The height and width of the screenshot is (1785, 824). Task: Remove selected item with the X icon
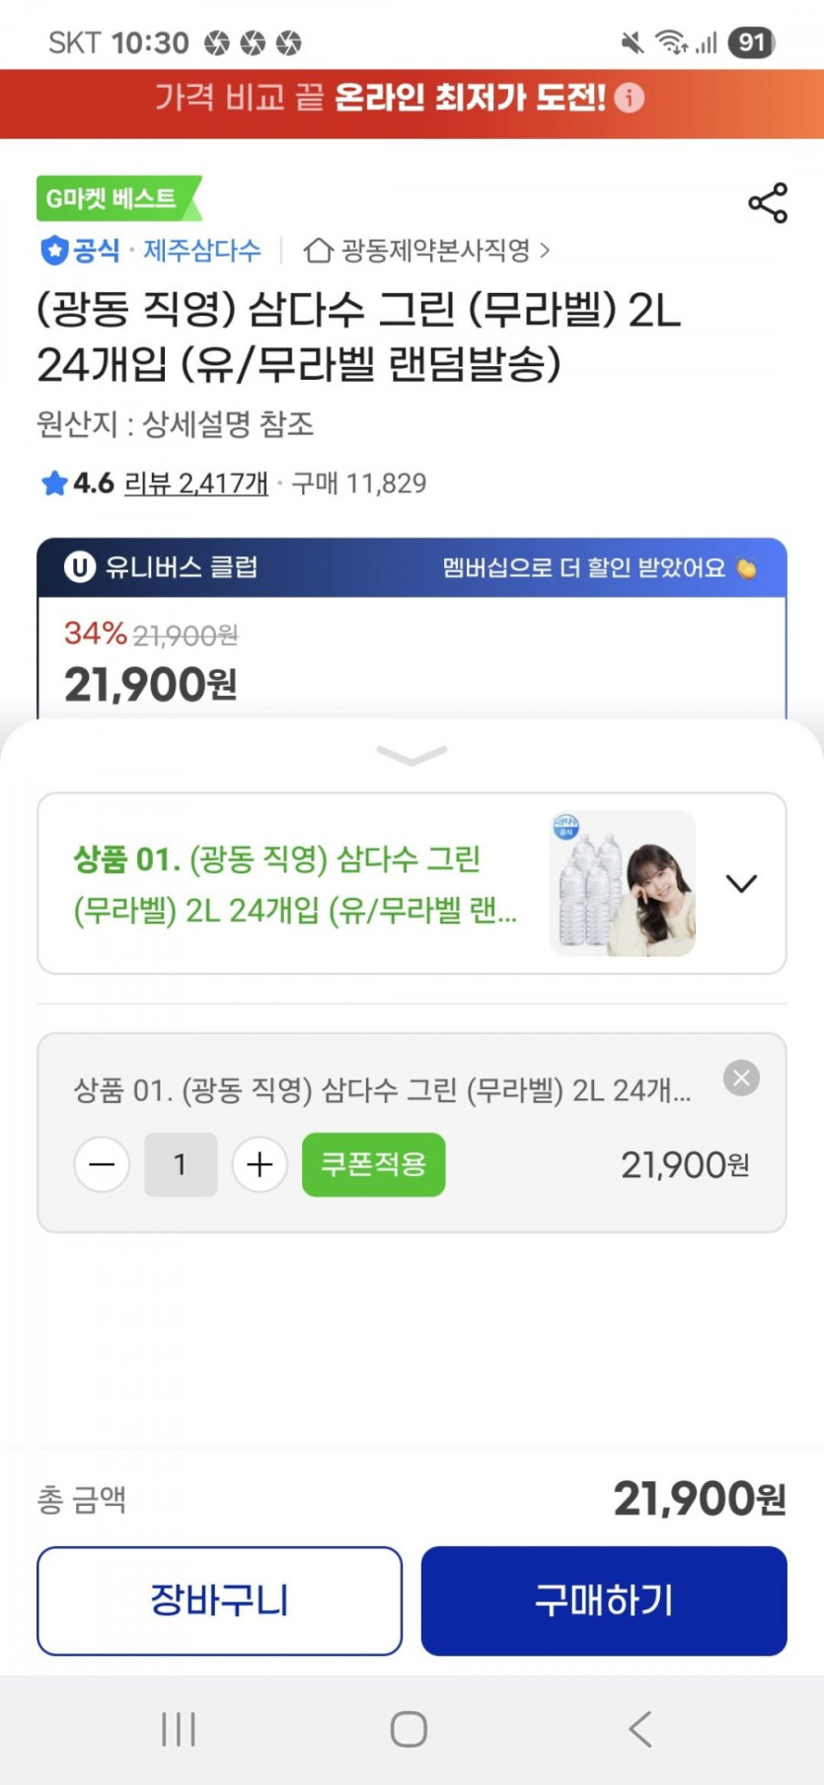741,1078
